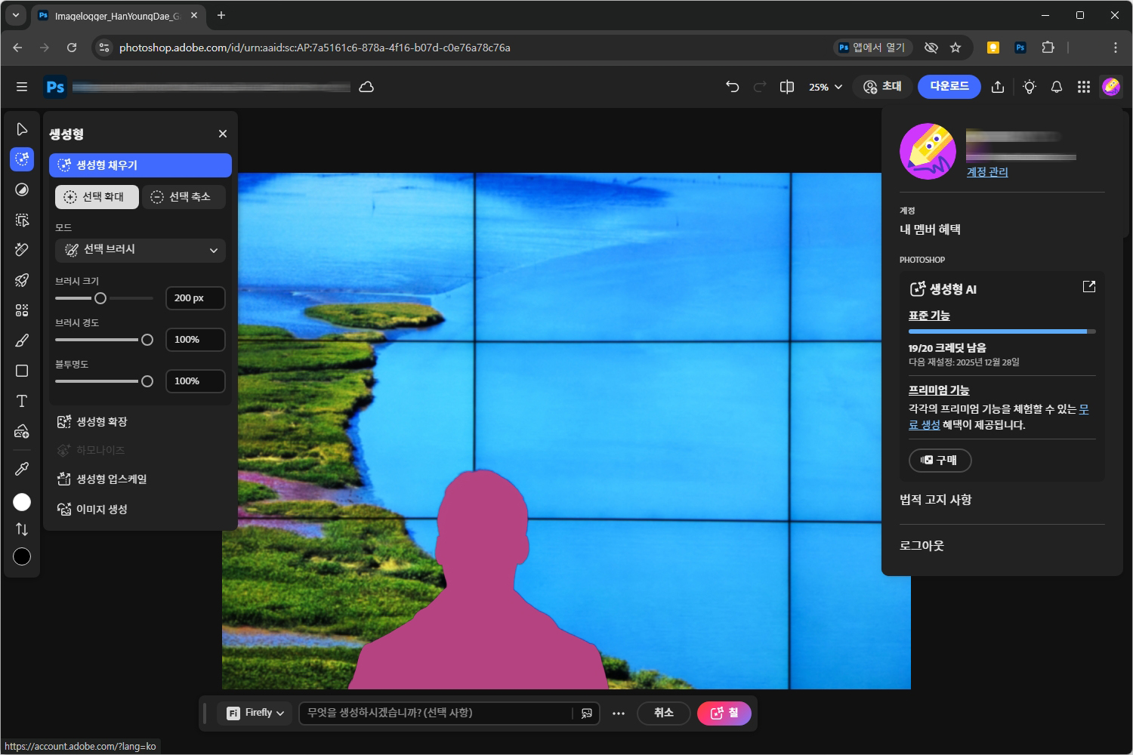Switch to 선택 축소 mode
Image resolution: width=1133 pixels, height=755 pixels.
tap(184, 197)
